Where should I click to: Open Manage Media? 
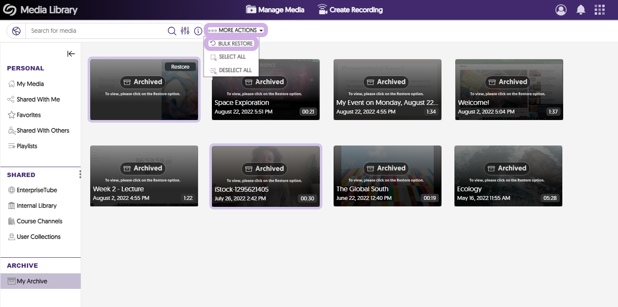tap(275, 10)
